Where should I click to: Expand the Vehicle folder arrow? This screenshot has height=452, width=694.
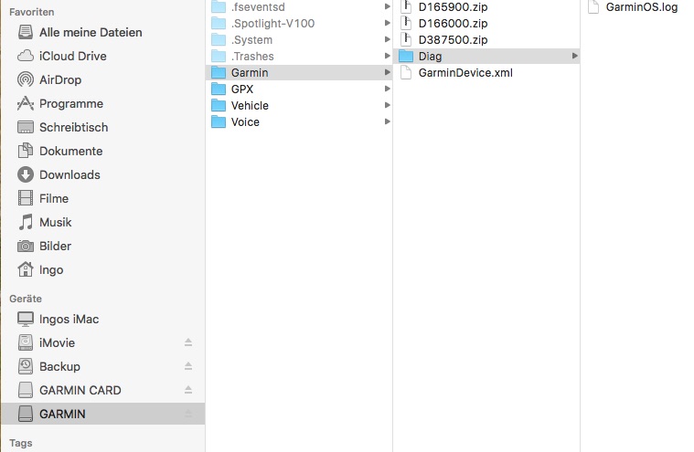click(x=388, y=105)
